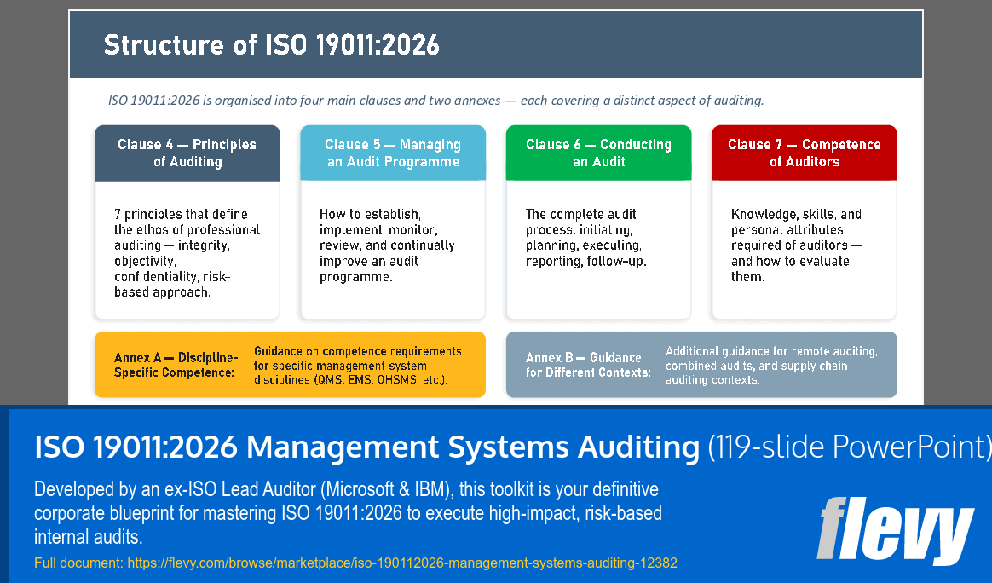Select the 'Knowledge, skills, and personal attributes' text
The height and width of the screenshot is (583, 992).
click(x=797, y=245)
